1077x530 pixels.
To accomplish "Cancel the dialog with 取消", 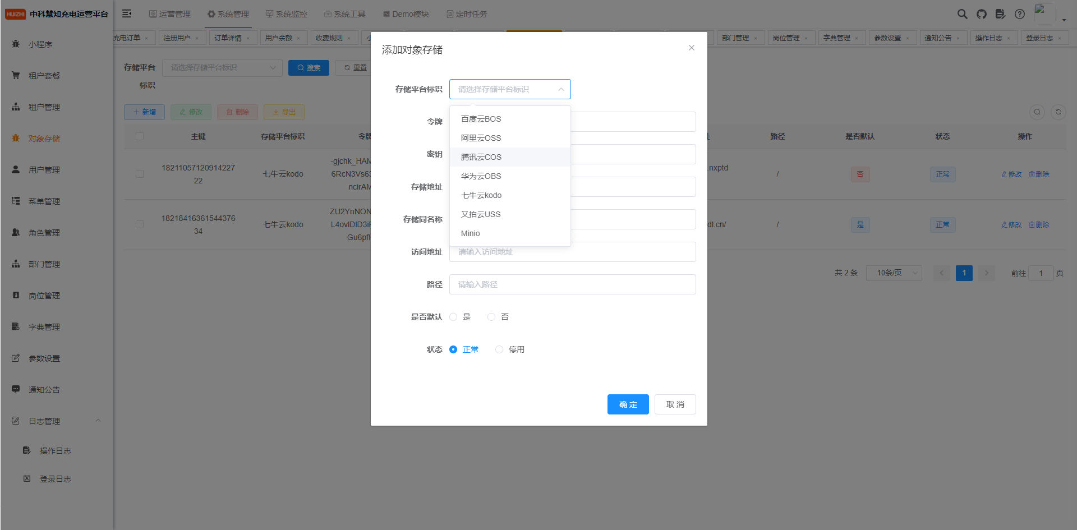I will point(675,404).
